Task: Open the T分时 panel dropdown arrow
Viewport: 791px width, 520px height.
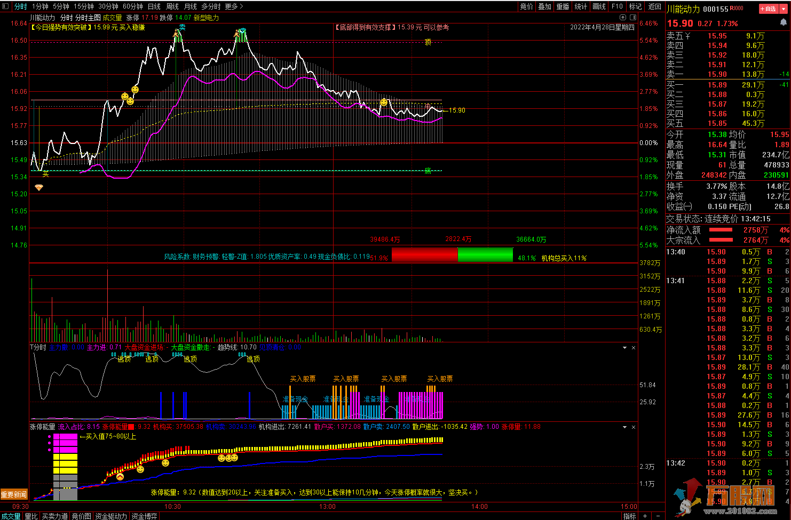Action: (x=624, y=348)
